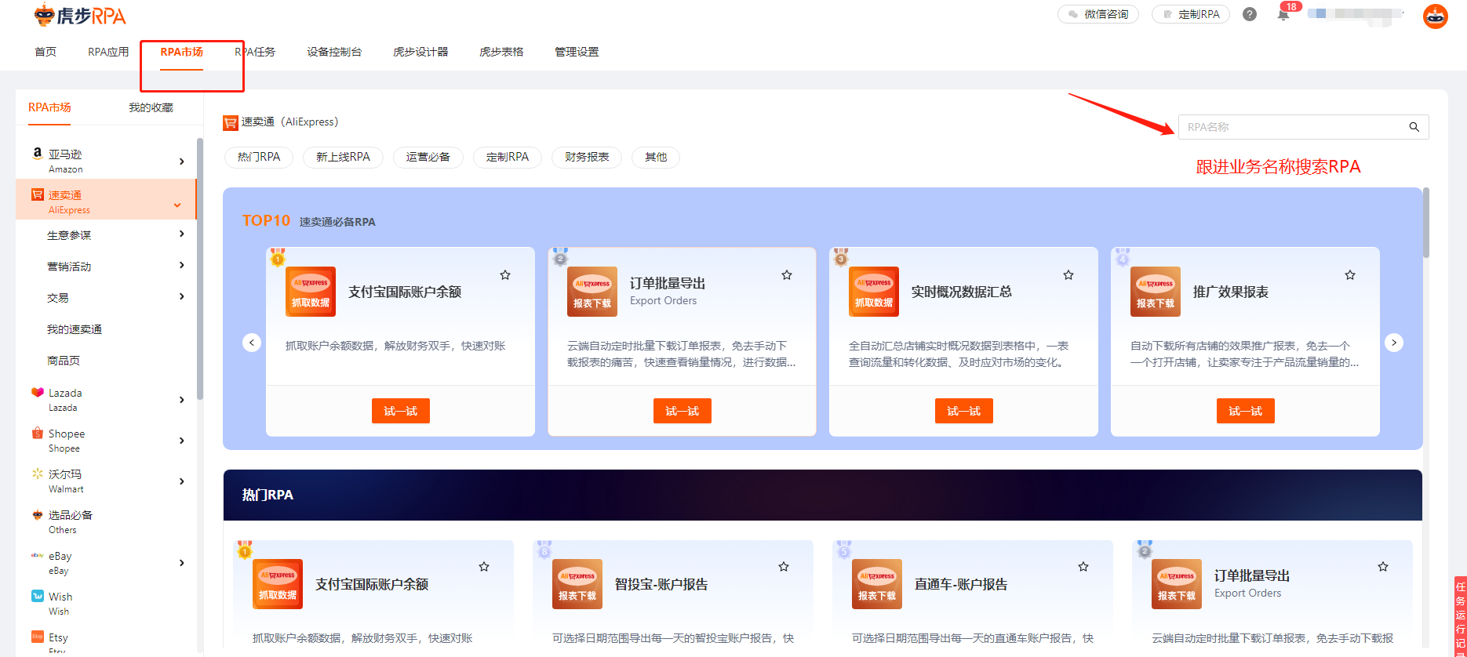This screenshot has height=657, width=1467.
Task: Try 订单批量导出 with 试一试
Action: coord(683,411)
